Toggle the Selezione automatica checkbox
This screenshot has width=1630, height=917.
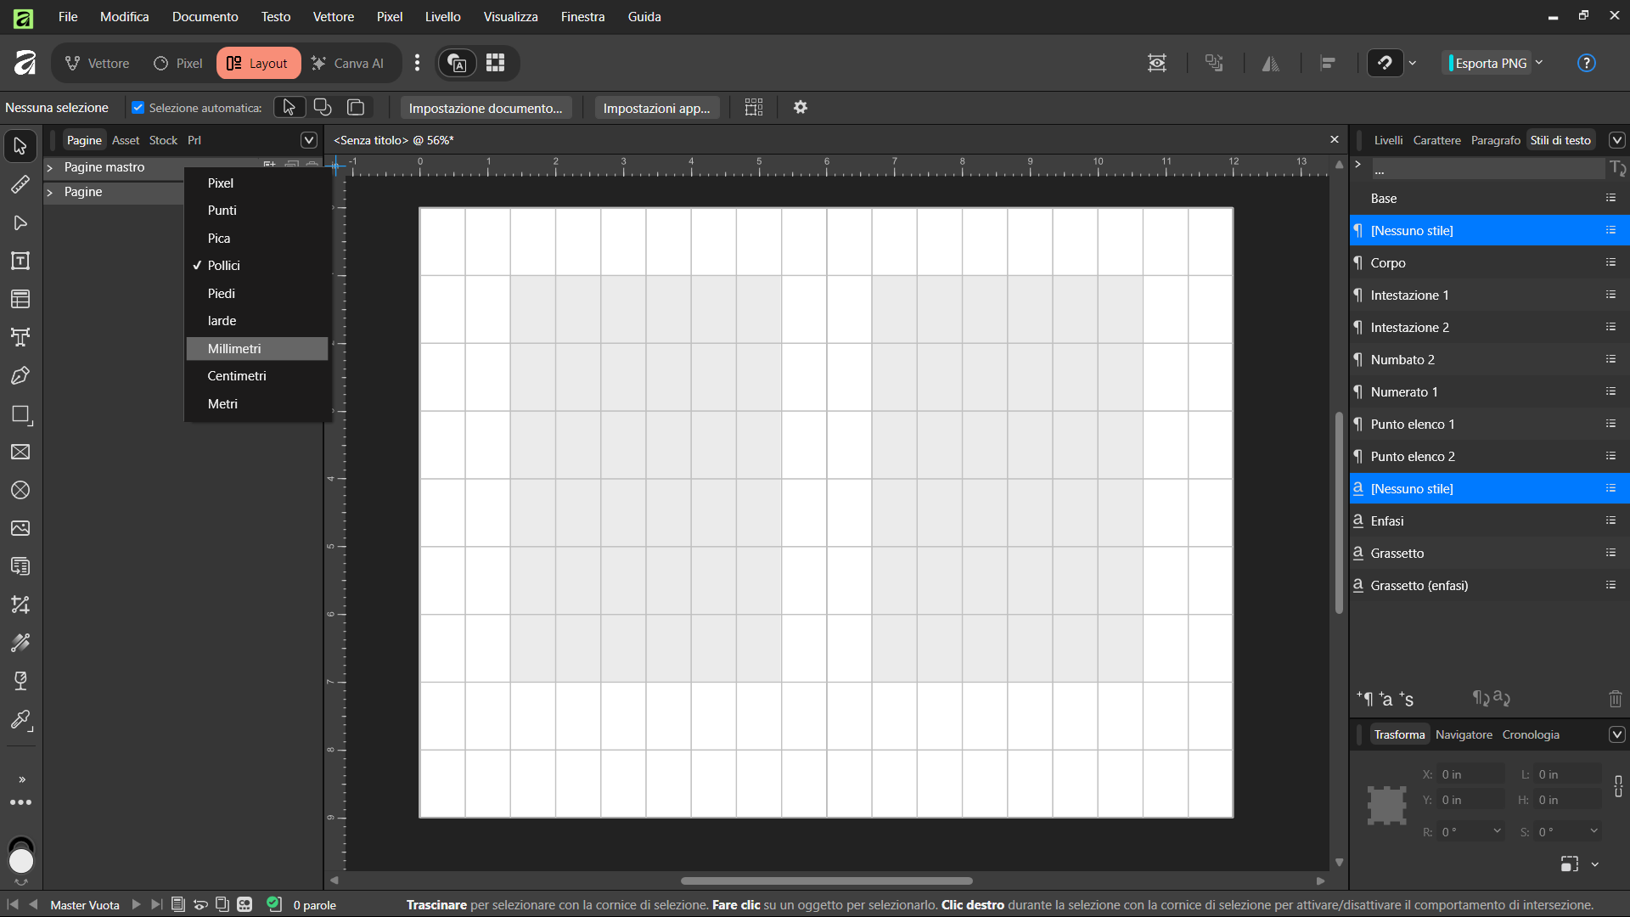point(138,108)
